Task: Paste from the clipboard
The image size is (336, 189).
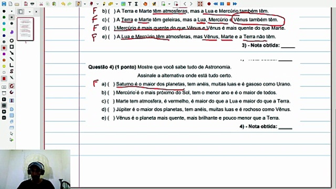Action: point(54,4)
